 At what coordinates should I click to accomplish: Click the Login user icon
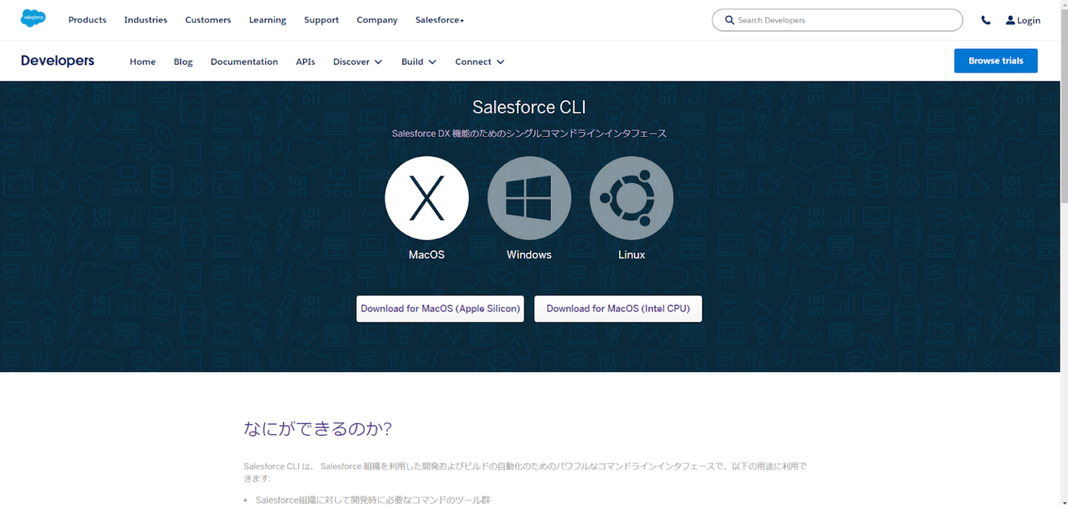(1009, 20)
